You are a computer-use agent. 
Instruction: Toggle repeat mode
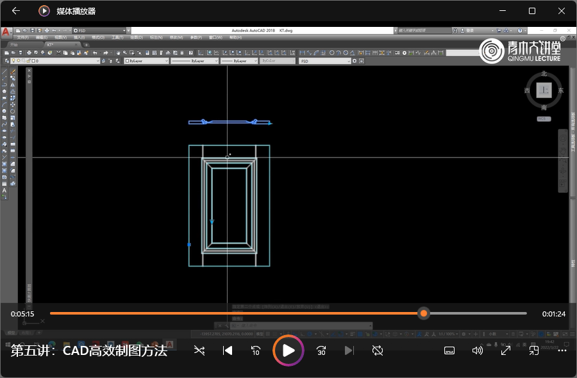(378, 350)
